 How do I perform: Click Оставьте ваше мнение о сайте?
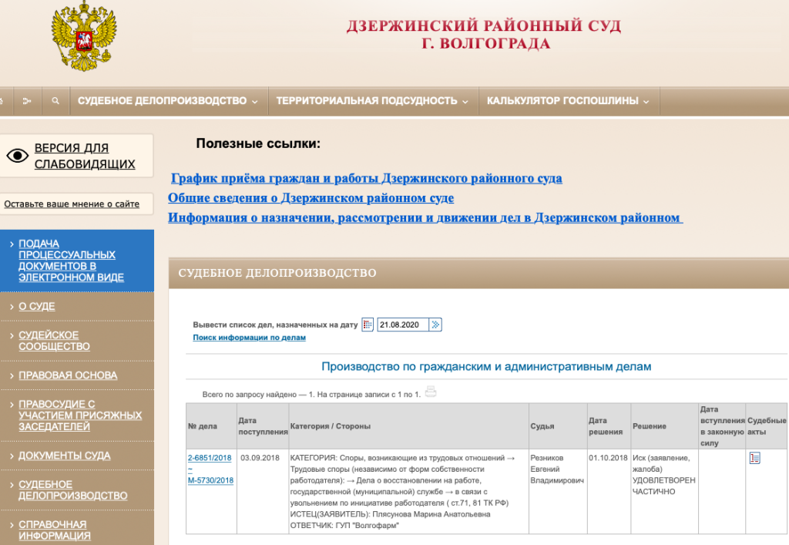click(x=72, y=204)
